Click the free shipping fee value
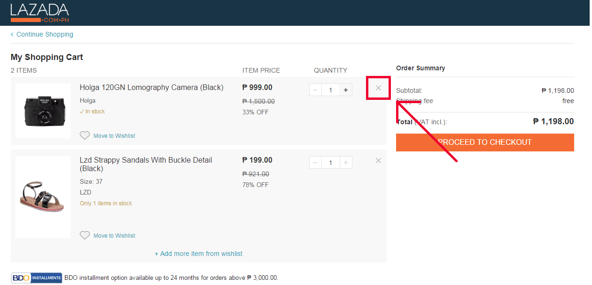 568,101
